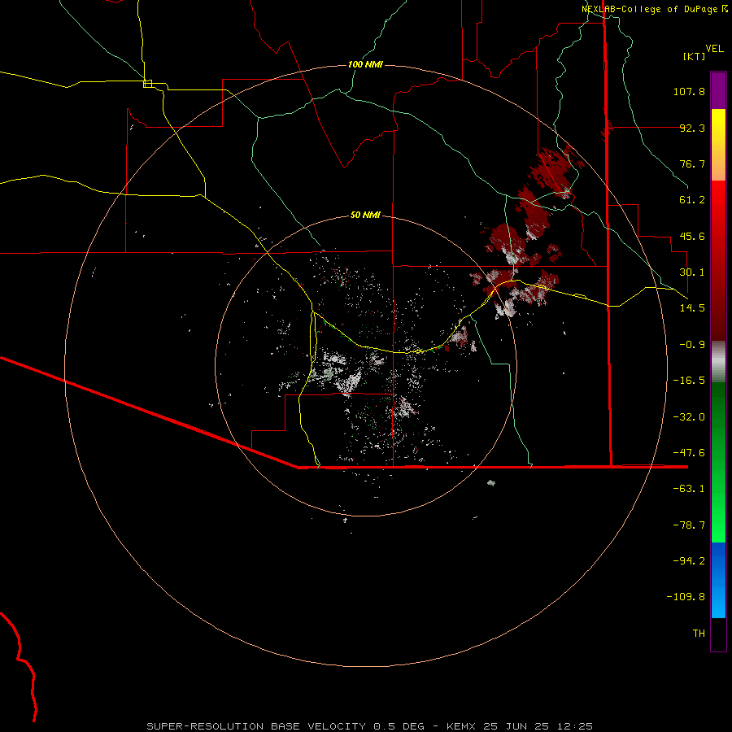This screenshot has height=732, width=732.
Task: Click the [KT] units label
Action: (695, 56)
